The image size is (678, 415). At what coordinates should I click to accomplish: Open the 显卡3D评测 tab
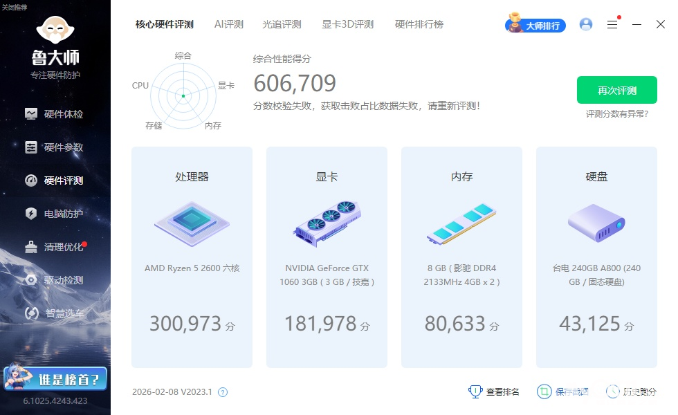click(x=347, y=24)
